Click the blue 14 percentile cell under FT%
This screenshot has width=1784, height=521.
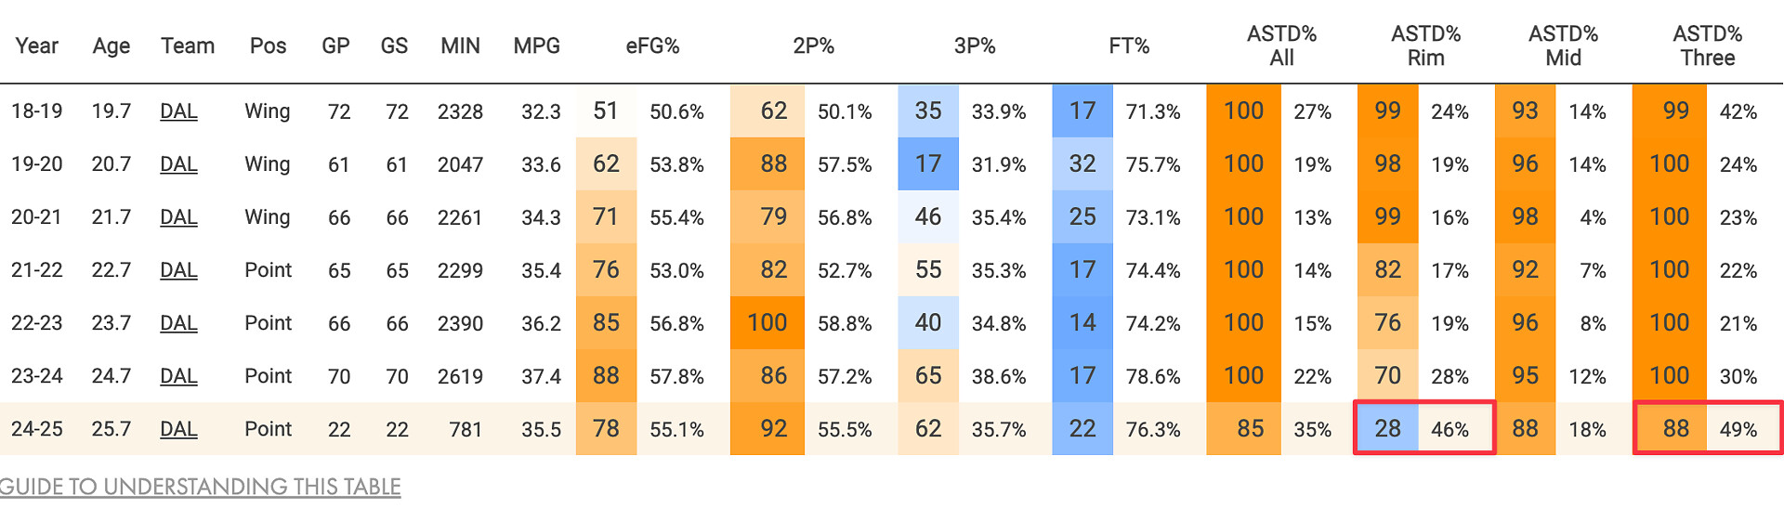(1082, 323)
